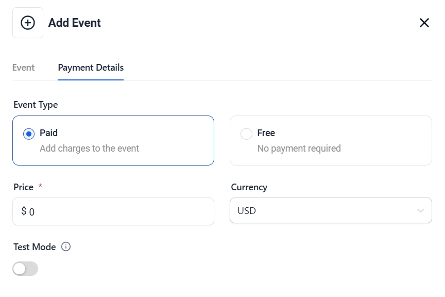Switch to the Event tab

[x=23, y=68]
